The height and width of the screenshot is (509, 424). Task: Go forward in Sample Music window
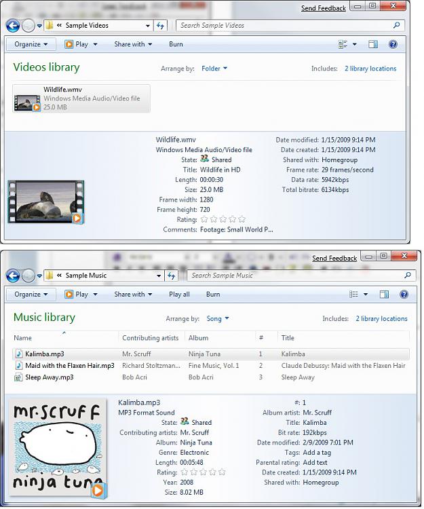pos(28,276)
